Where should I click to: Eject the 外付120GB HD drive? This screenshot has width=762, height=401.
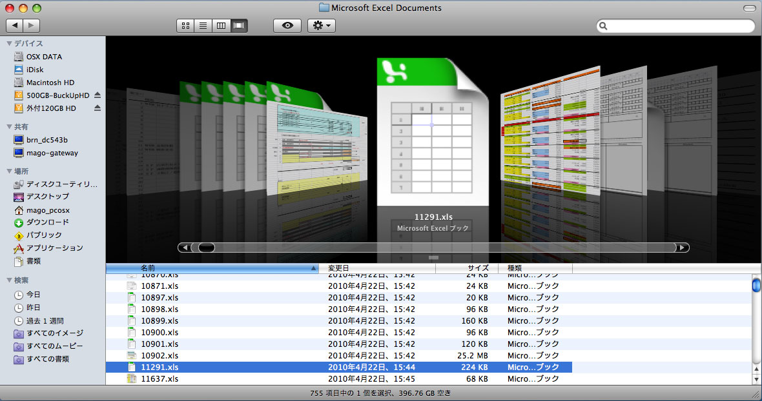98,108
